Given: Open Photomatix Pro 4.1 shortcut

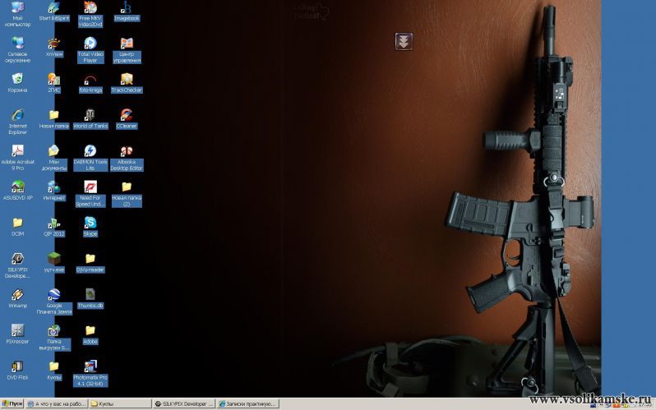Looking at the screenshot, I should [90, 366].
